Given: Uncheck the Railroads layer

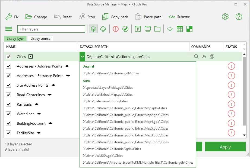Looking at the screenshot, I should click(x=8, y=104).
